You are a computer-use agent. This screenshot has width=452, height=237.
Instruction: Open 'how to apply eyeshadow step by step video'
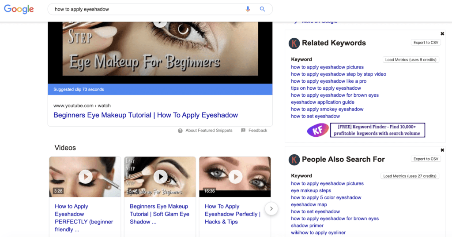click(x=339, y=74)
